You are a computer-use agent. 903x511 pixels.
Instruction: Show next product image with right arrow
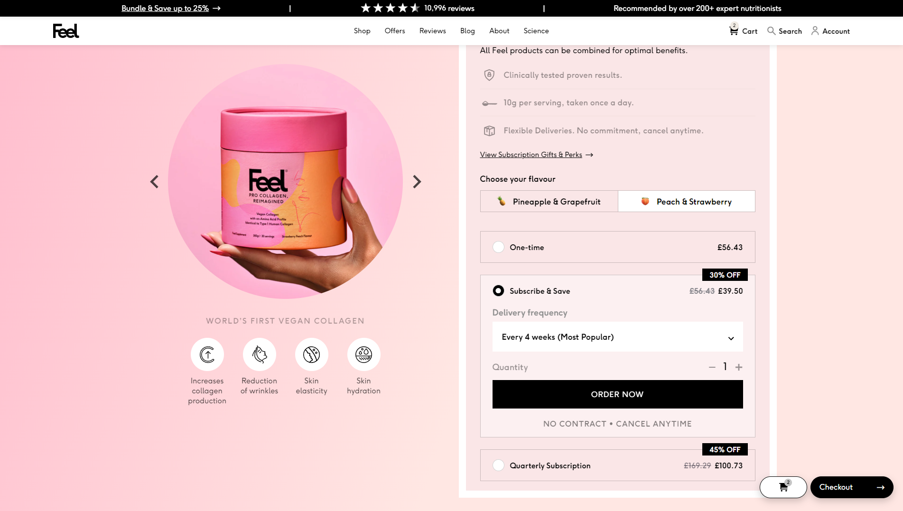(x=417, y=182)
